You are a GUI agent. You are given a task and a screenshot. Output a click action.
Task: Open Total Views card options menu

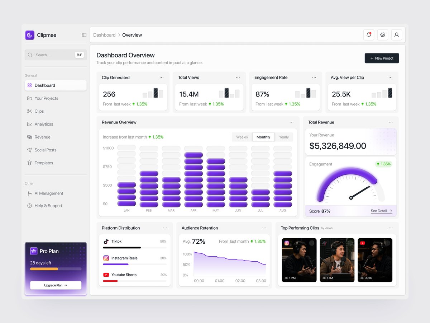238,78
